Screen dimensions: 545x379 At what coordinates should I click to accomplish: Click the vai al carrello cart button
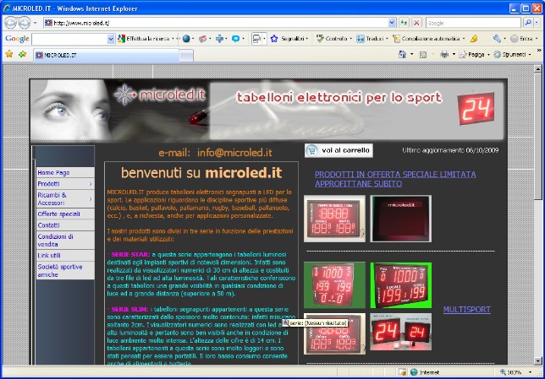[x=339, y=150]
